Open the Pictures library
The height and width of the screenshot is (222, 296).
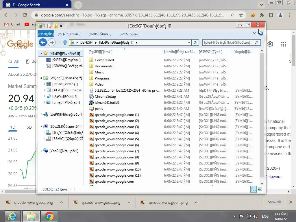(63, 102)
